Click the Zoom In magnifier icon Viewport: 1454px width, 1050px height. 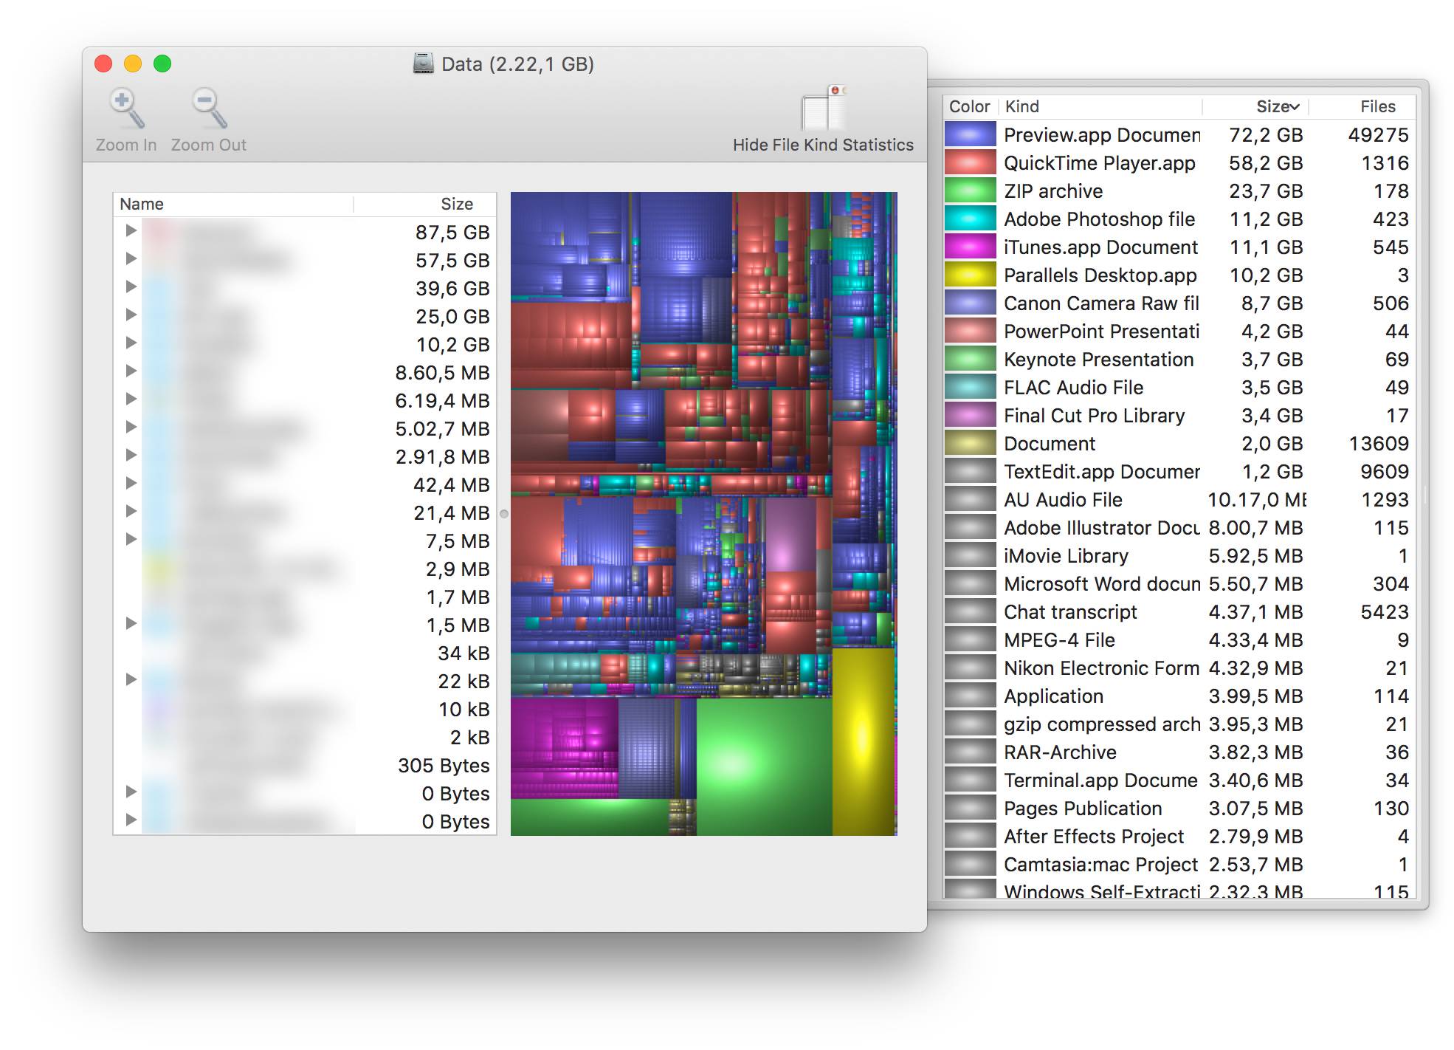click(126, 108)
